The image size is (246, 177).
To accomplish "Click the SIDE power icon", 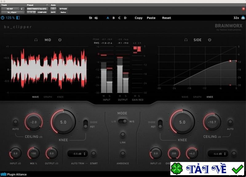I will point(210,40).
